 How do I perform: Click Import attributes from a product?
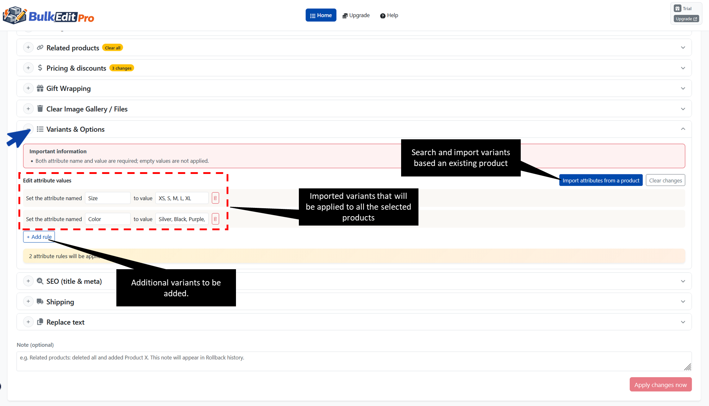pyautogui.click(x=601, y=180)
